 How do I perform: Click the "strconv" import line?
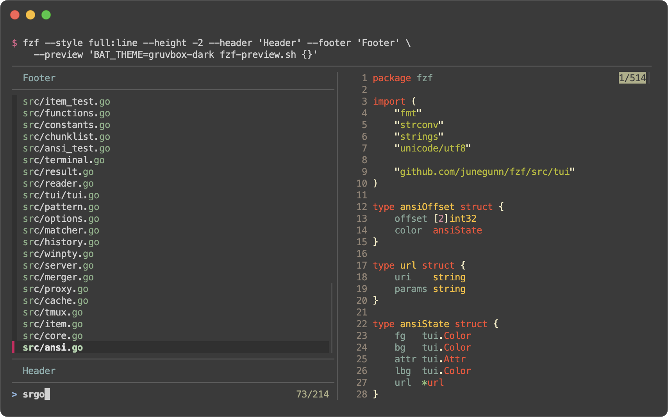[419, 125]
